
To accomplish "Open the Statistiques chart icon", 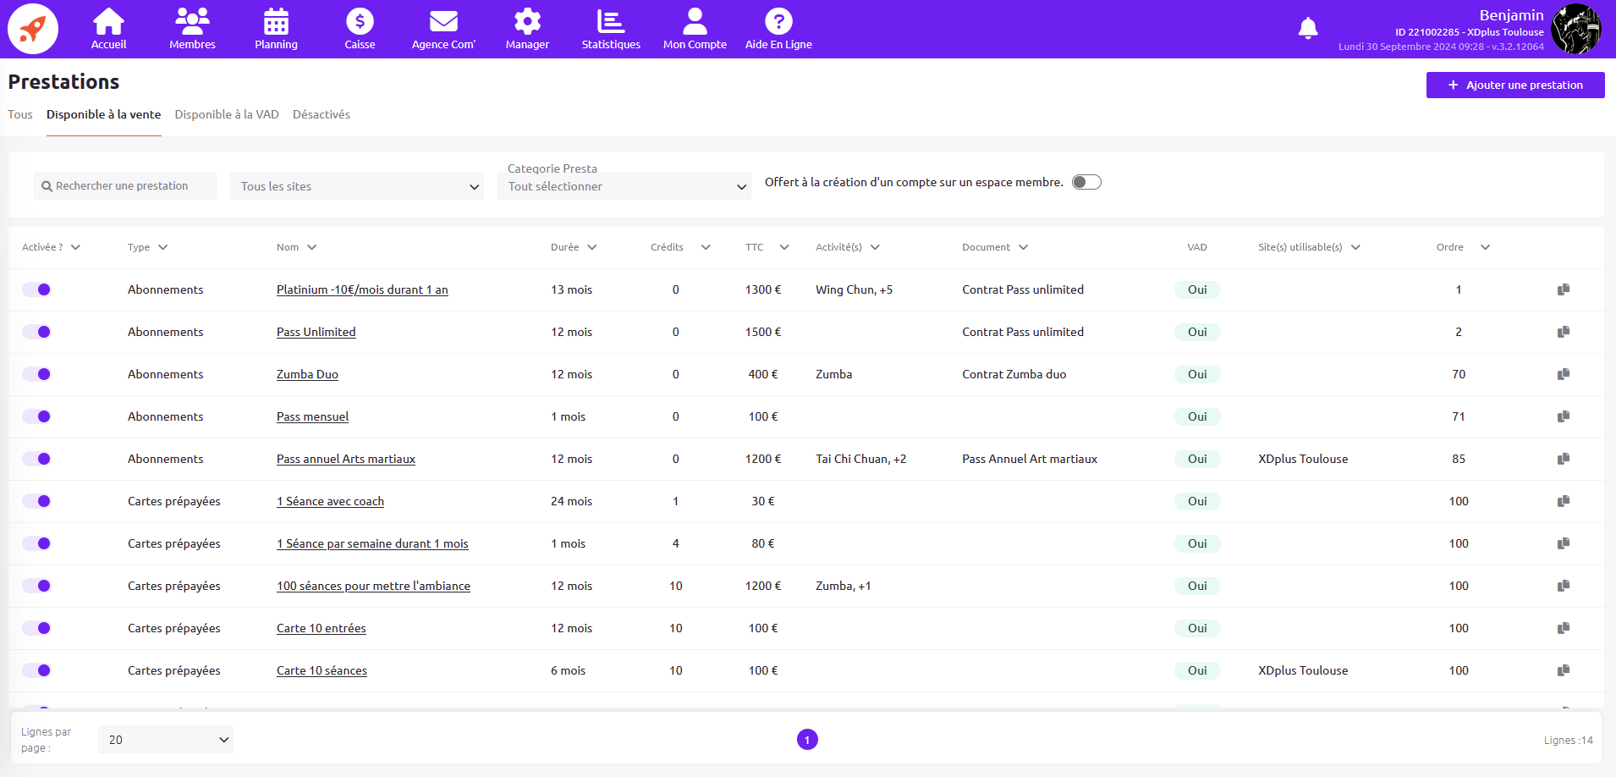I will click(x=610, y=22).
